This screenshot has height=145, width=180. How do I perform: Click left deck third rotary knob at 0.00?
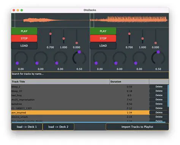(x=60, y=58)
